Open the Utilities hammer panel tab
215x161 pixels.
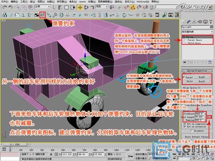[x=211, y=21]
